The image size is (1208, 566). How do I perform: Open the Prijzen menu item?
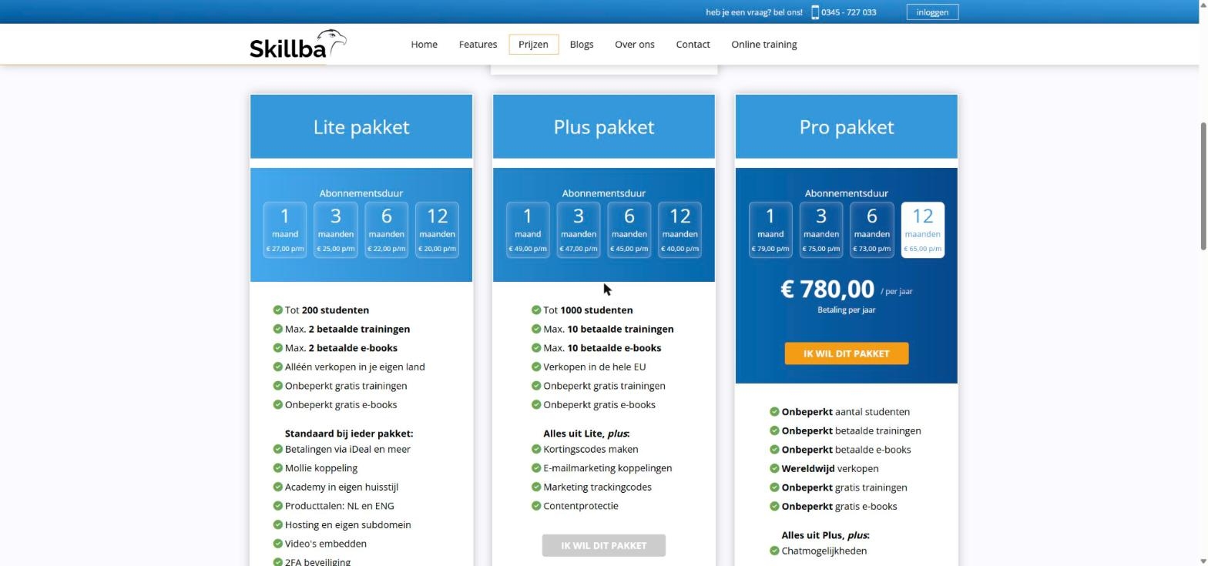(x=533, y=45)
